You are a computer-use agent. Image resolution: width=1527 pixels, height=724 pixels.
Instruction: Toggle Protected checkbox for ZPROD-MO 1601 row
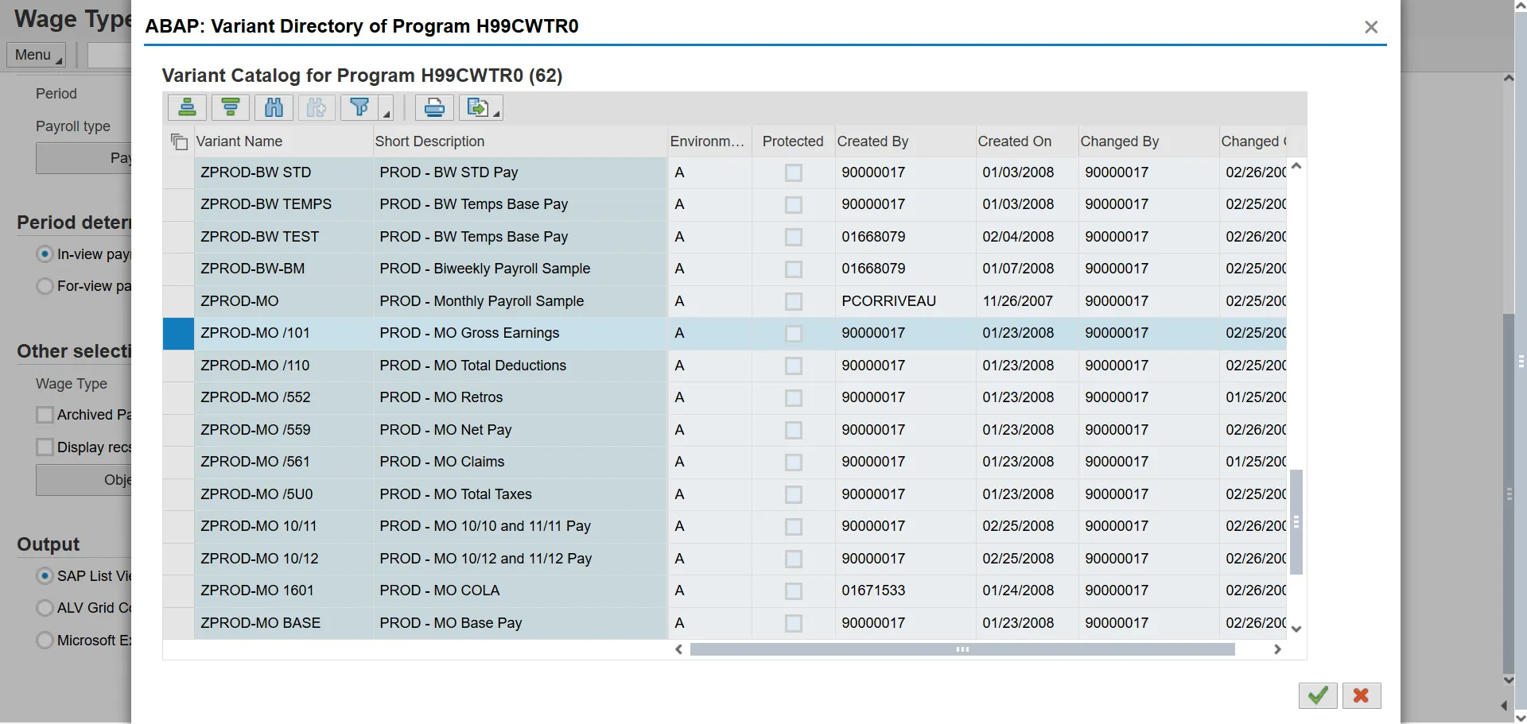(x=793, y=591)
